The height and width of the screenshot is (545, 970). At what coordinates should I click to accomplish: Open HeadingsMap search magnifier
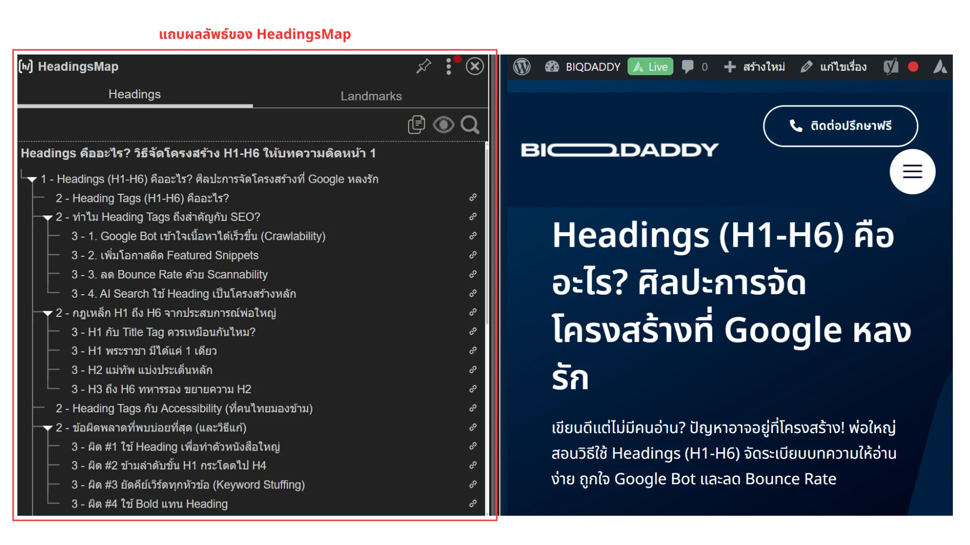click(x=470, y=125)
